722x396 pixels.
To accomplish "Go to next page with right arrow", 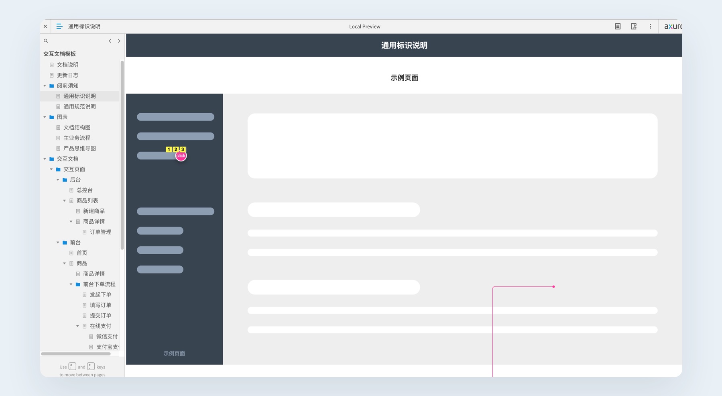I will point(119,41).
